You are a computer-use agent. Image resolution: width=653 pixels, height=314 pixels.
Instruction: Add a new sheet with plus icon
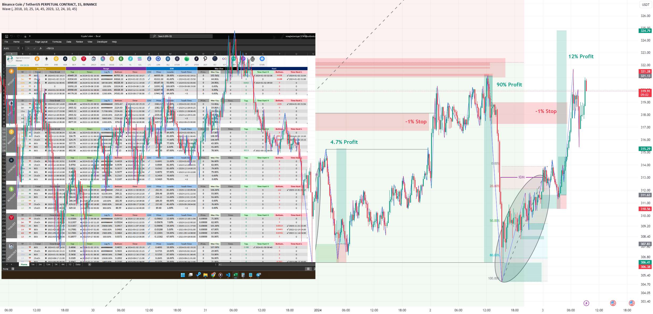[x=90, y=265]
